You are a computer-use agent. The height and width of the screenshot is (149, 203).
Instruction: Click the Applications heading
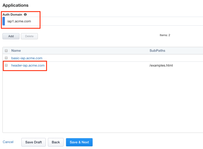pyautogui.click(x=15, y=5)
